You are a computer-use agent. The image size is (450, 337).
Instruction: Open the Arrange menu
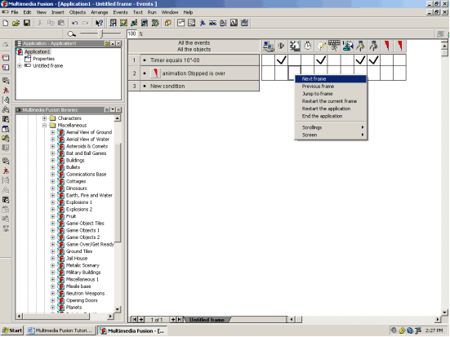(100, 12)
